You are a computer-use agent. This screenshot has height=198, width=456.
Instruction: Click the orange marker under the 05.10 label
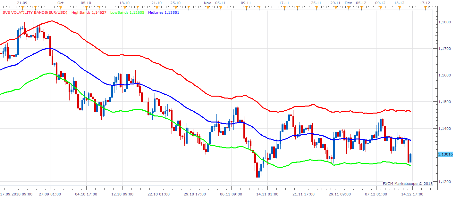click(86, 7)
